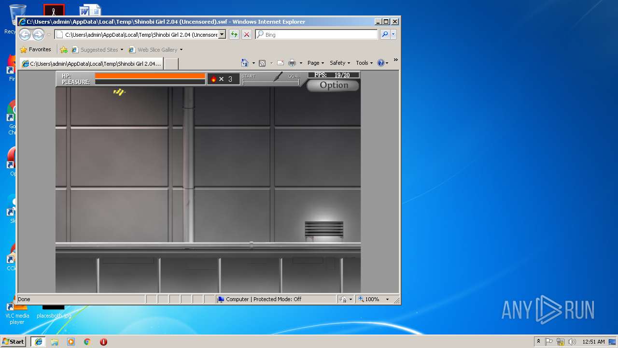Open the Page menu
Viewport: 618px width, 348px height.
coord(315,63)
